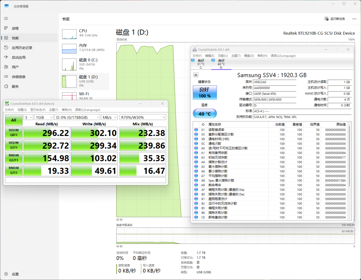The width and height of the screenshot is (361, 280).
Task: Open the Task Manager hamburger navigation menu
Action: [6, 18]
